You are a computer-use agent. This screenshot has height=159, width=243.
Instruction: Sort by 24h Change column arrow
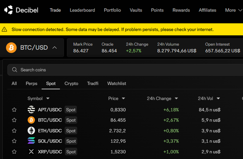tap(176, 98)
